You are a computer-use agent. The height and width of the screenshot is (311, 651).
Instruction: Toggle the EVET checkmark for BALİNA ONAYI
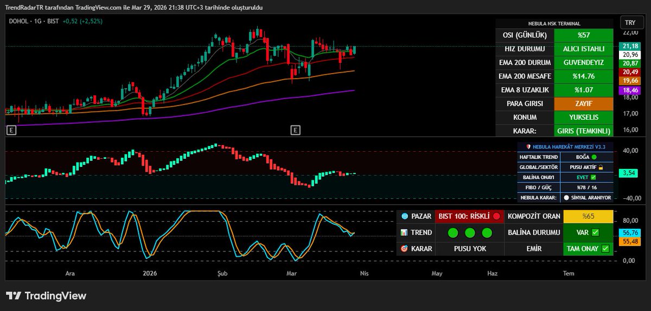click(593, 177)
